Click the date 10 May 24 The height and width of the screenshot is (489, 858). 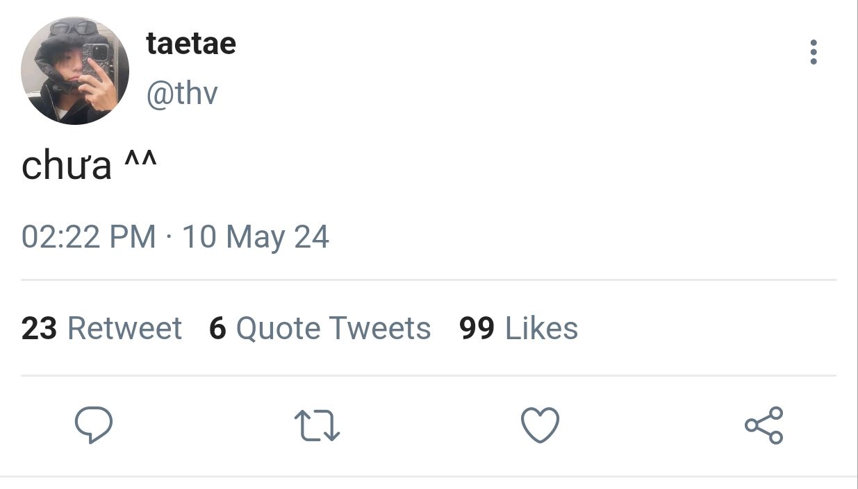[x=255, y=237]
